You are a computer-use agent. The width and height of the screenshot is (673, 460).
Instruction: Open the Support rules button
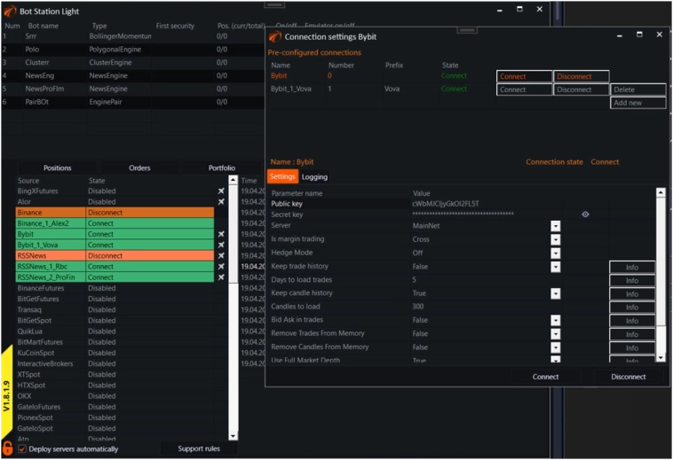click(199, 448)
